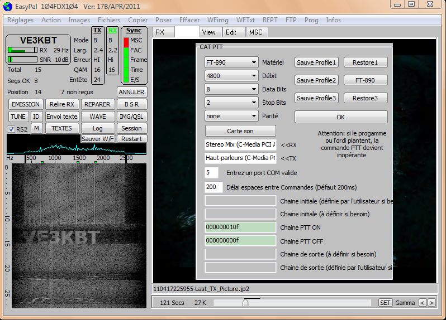Image resolution: width=446 pixels, height=320 pixels.
Task: Click the Haut-parleurs TX sound field
Action: (240, 158)
